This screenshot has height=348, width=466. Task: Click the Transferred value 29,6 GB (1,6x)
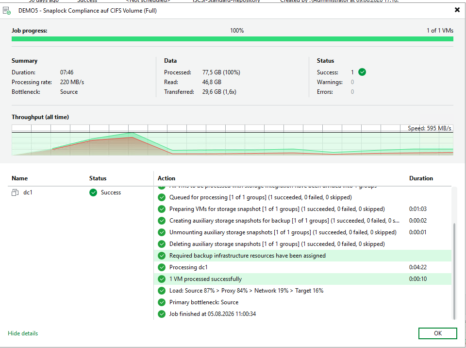click(219, 92)
